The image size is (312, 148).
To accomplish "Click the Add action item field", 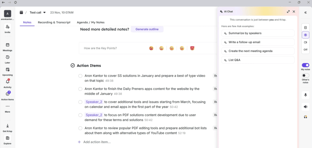I will coord(97,142).
